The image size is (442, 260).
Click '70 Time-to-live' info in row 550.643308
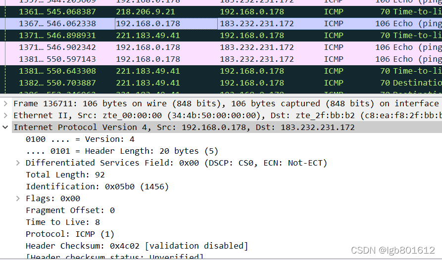[x=411, y=71]
